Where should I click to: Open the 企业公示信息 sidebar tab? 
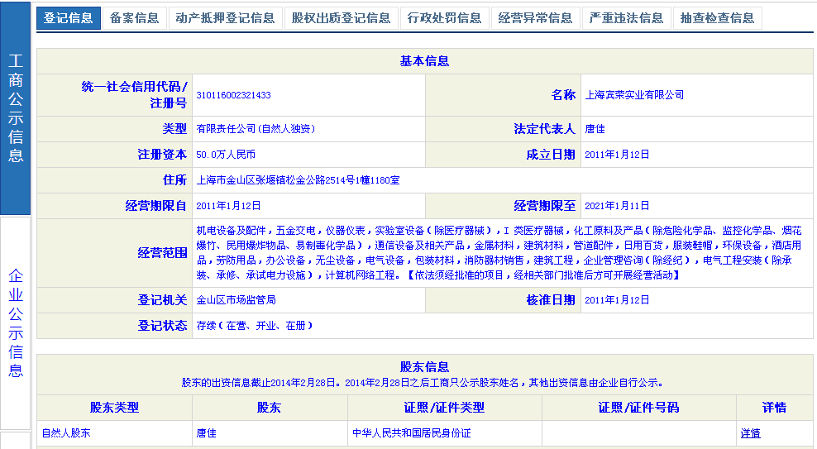(x=16, y=322)
